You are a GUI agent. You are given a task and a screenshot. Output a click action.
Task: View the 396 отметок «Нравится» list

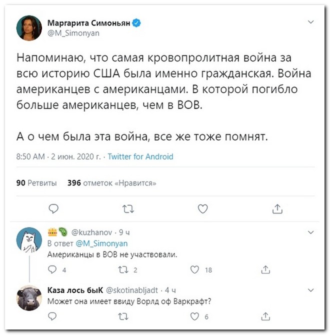(111, 183)
